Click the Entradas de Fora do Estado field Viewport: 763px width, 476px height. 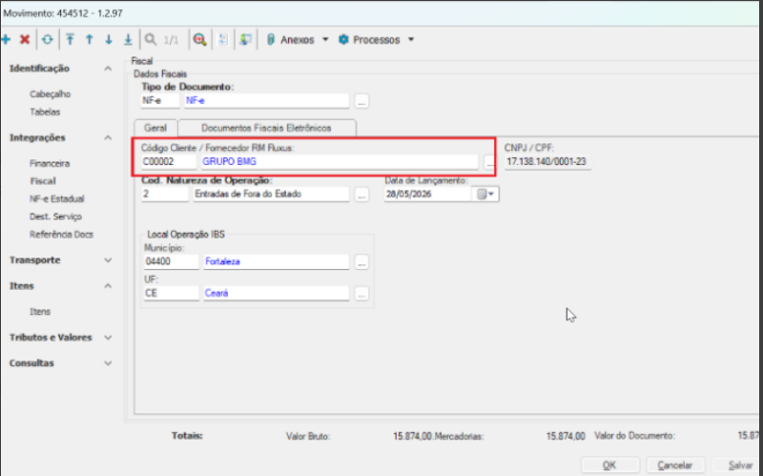point(271,195)
